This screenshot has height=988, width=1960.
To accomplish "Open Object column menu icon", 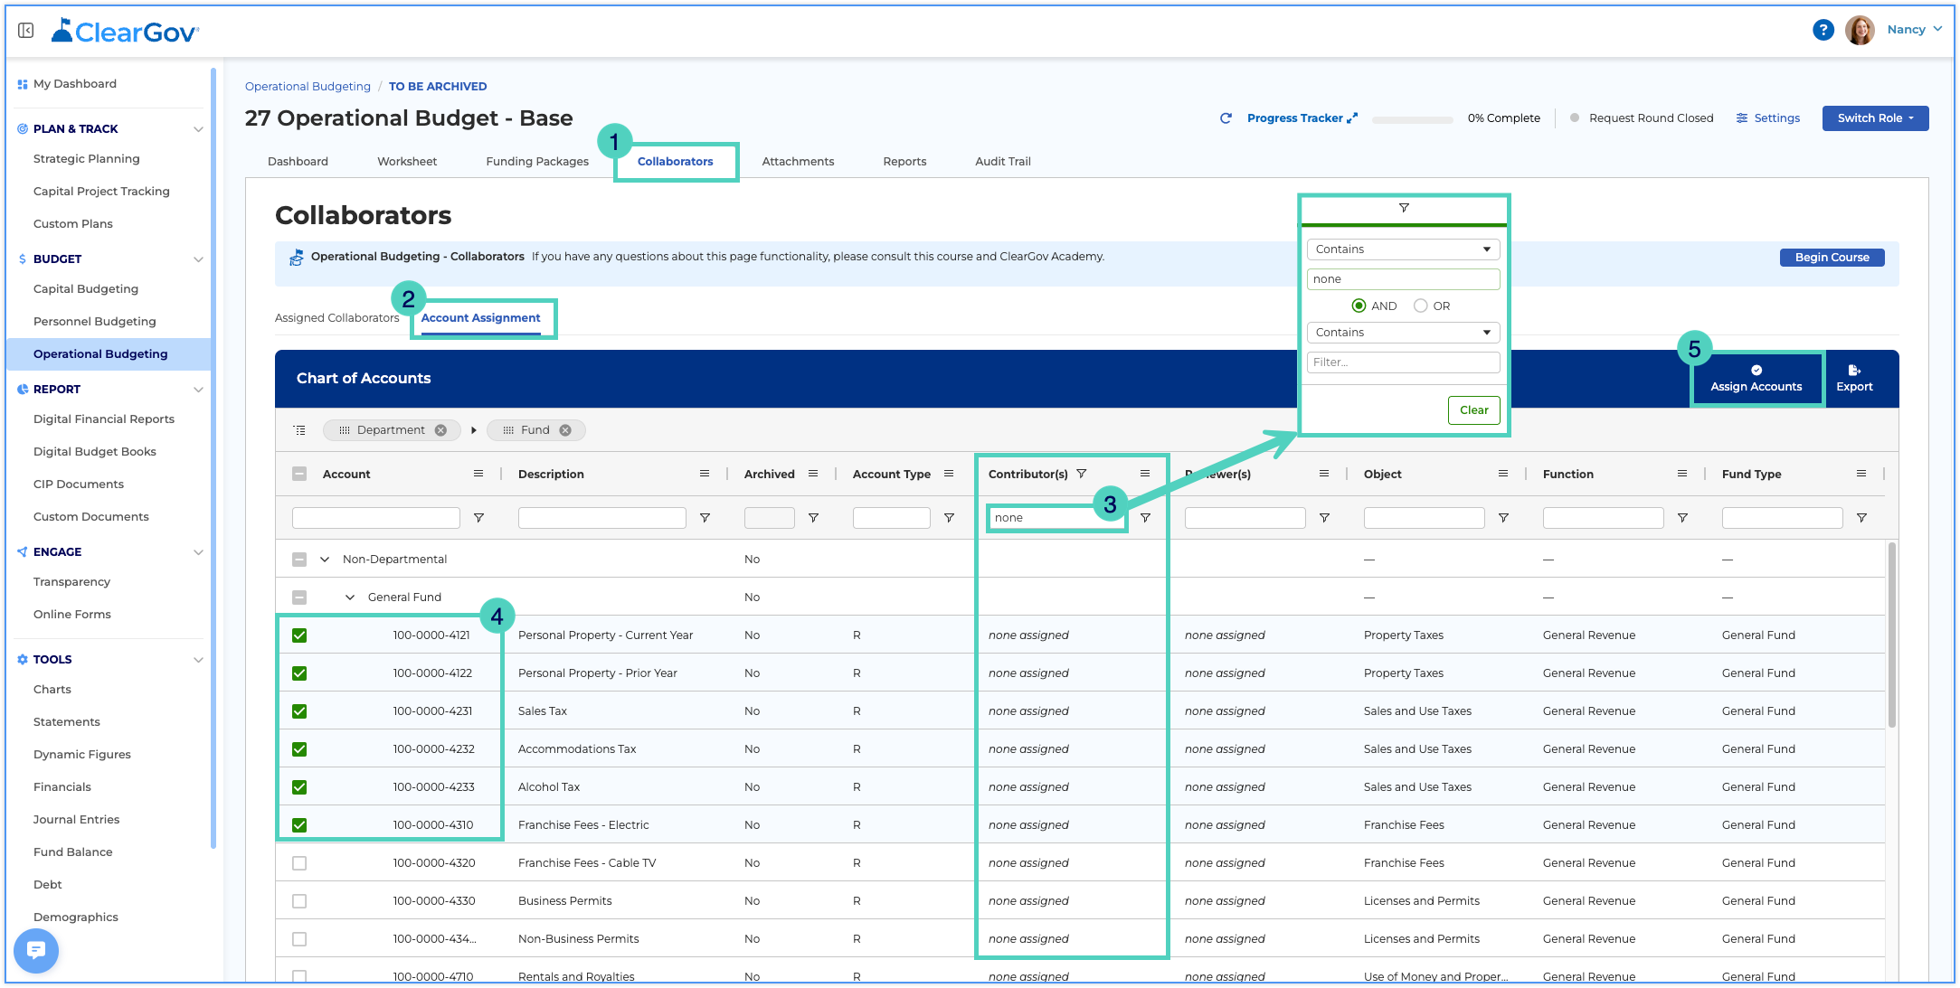I will coord(1503,474).
